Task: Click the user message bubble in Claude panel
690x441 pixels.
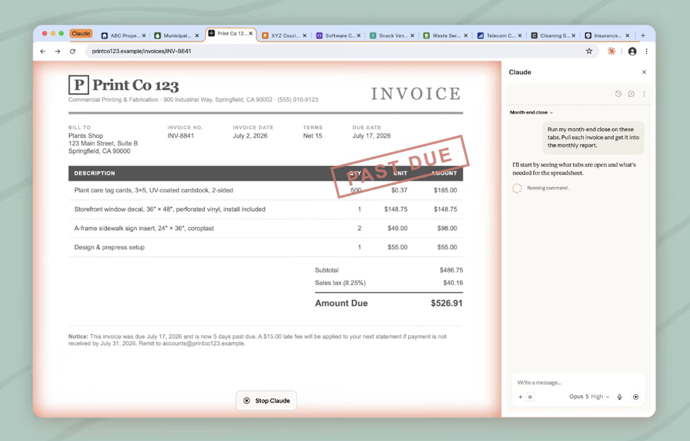Action: coord(593,137)
